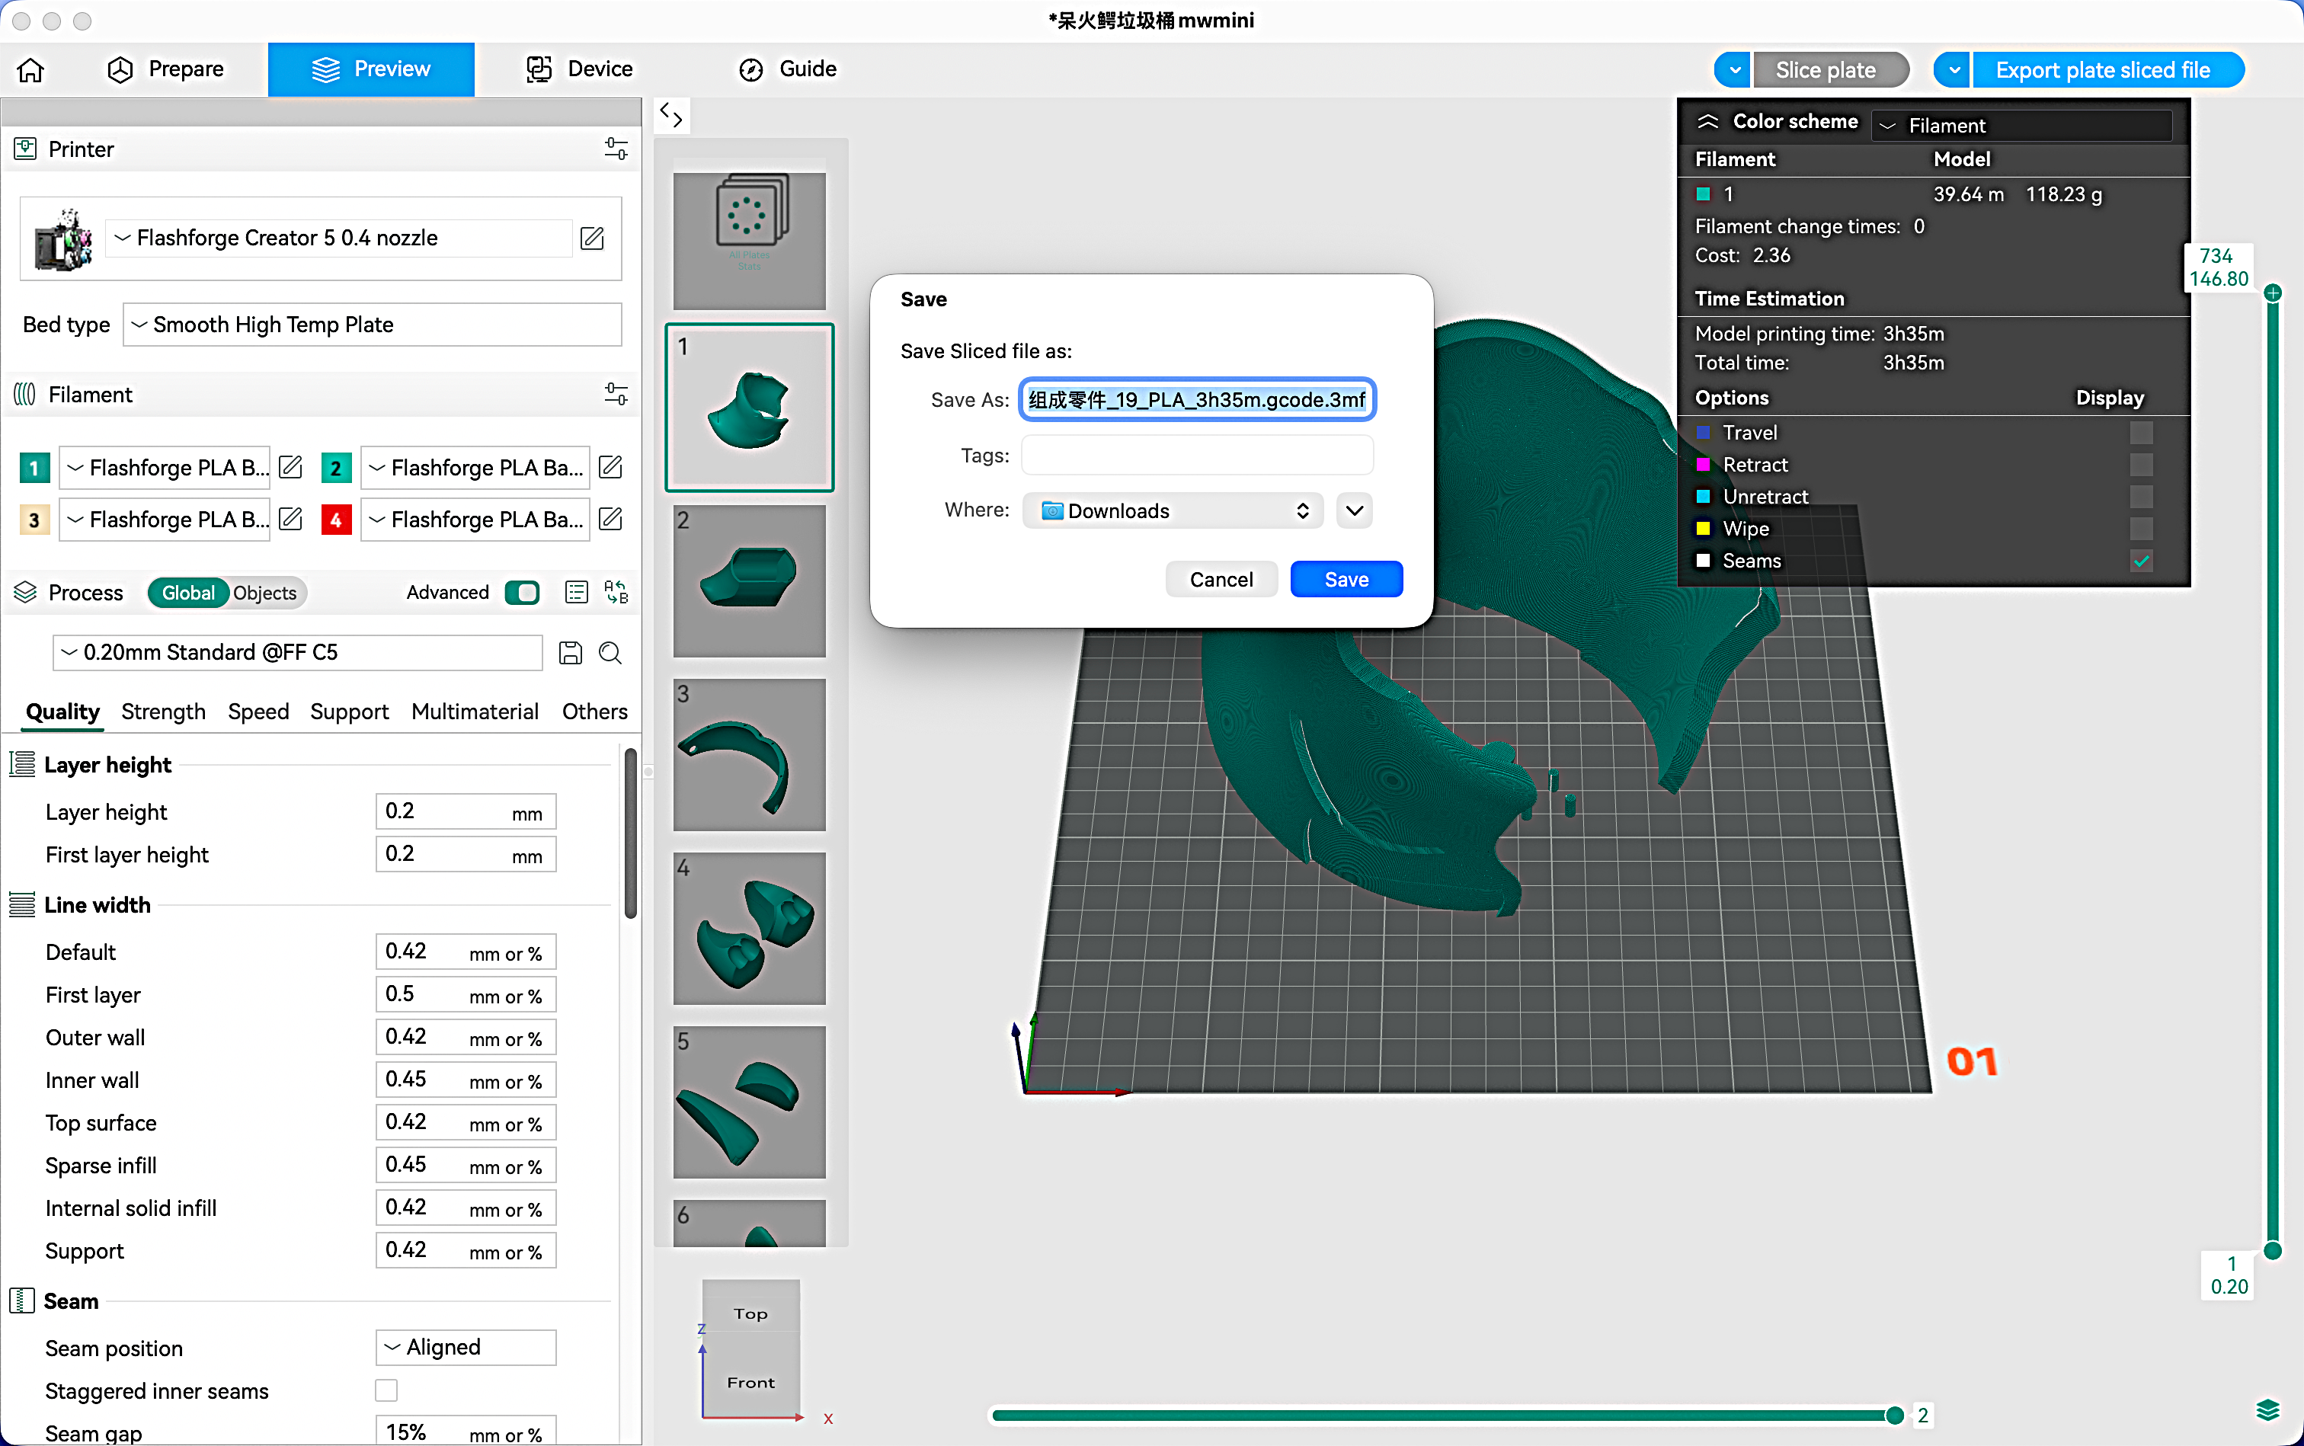Click the layers icon at bottom right

coord(2267,1411)
